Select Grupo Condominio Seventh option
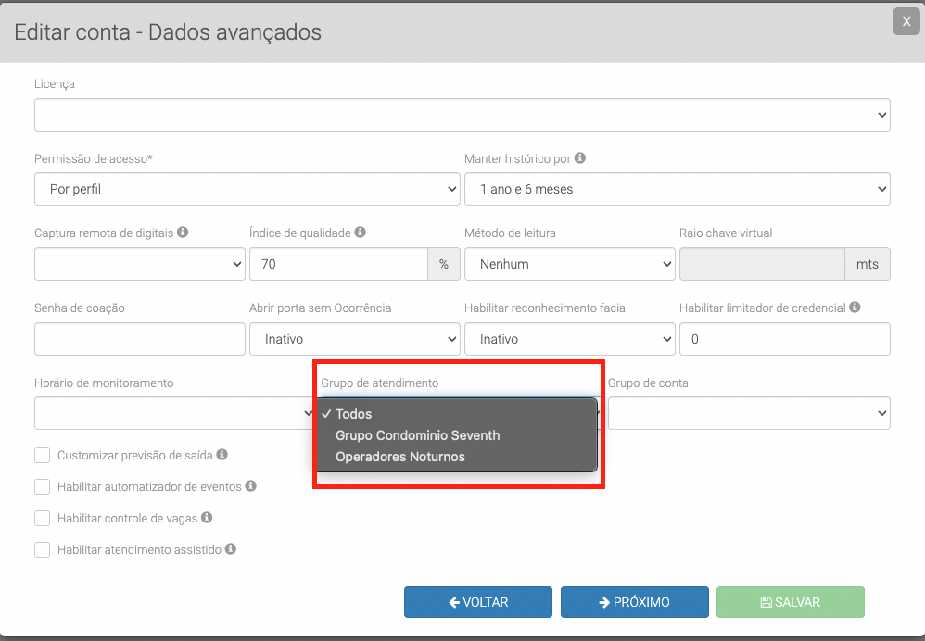This screenshot has height=641, width=925. coord(417,435)
